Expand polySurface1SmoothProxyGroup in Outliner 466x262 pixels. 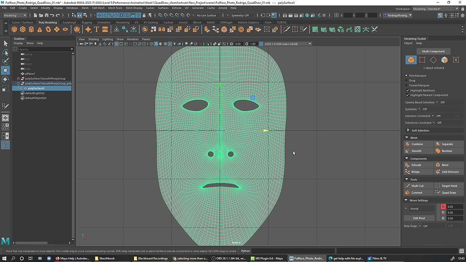coord(19,78)
